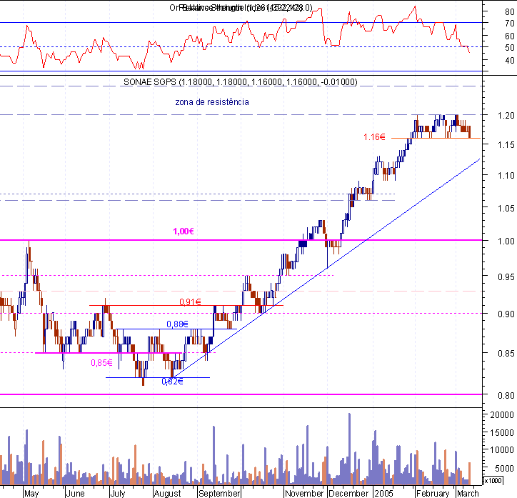The width and height of the screenshot is (517, 498).
Task: Click the blue 0,82€ low label
Action: click(172, 382)
